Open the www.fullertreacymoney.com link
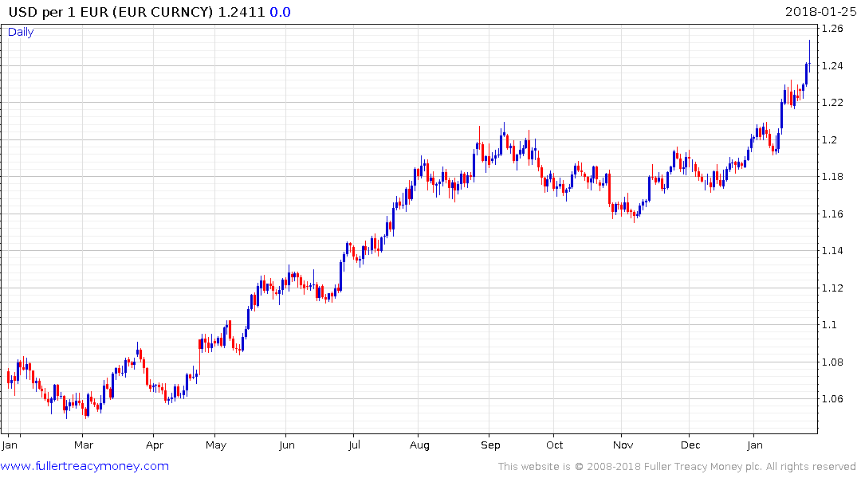 coord(85,466)
